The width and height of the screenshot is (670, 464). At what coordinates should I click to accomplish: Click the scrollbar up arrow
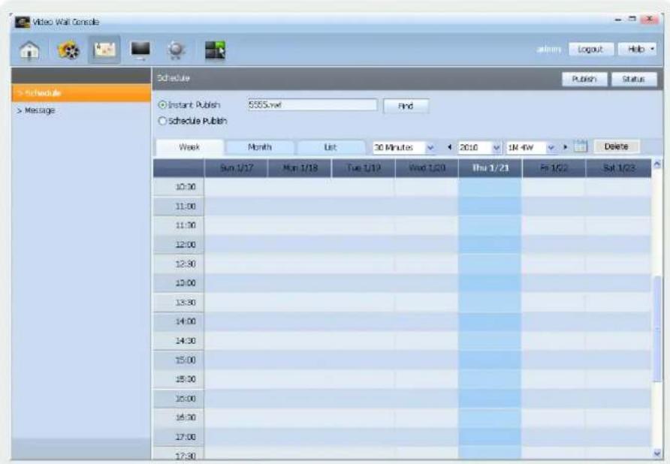coord(657,164)
